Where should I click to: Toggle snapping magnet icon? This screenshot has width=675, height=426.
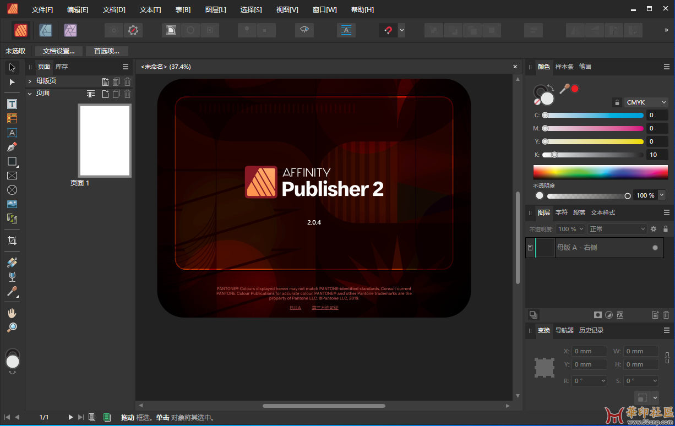tap(388, 30)
